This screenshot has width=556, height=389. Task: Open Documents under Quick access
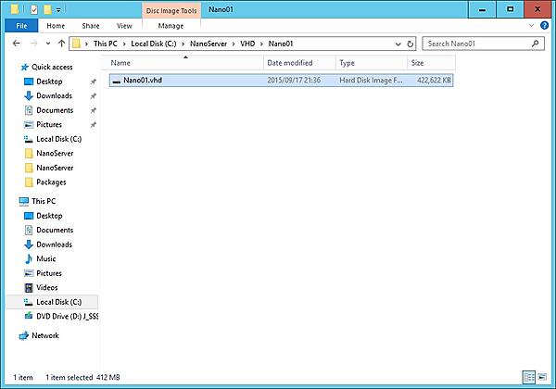55,110
